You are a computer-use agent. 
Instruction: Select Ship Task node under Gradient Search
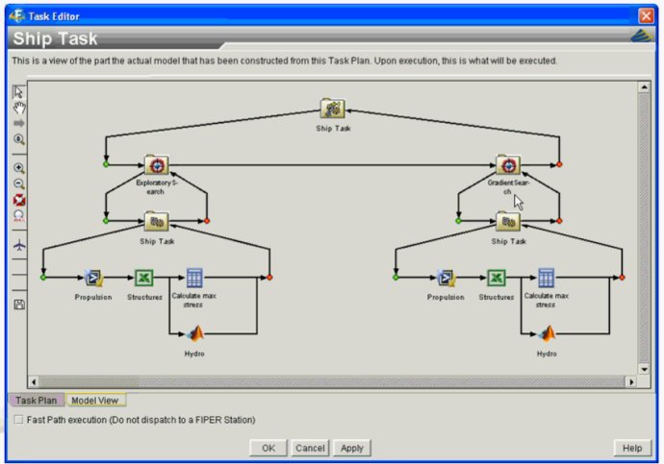tap(508, 222)
